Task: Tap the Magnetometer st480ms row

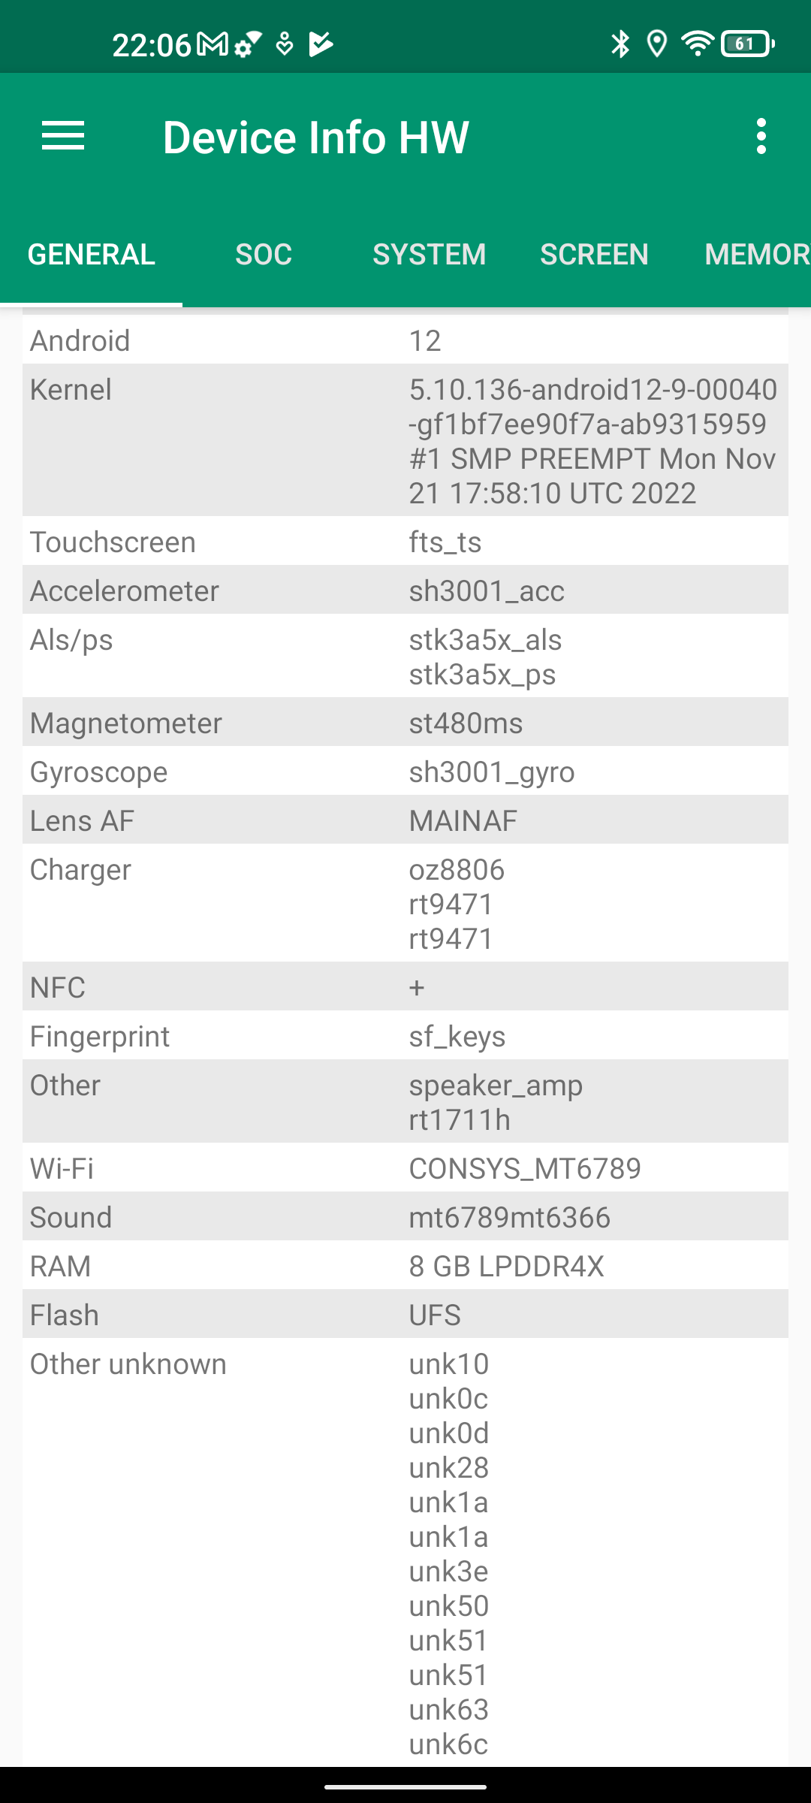Action: point(405,723)
